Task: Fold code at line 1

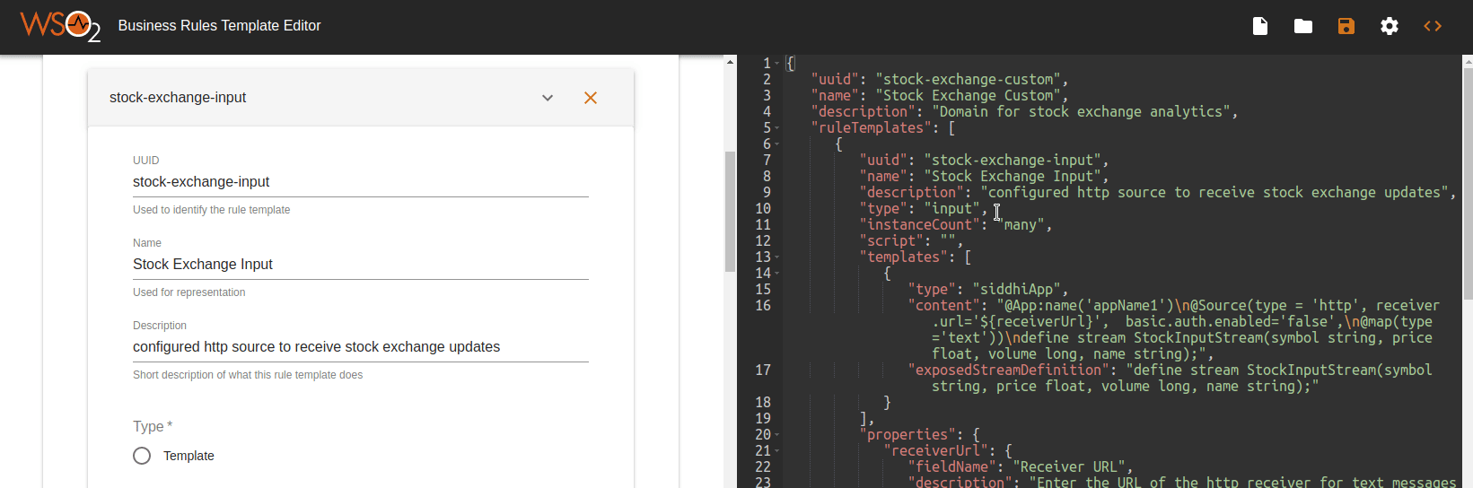Action: click(777, 63)
